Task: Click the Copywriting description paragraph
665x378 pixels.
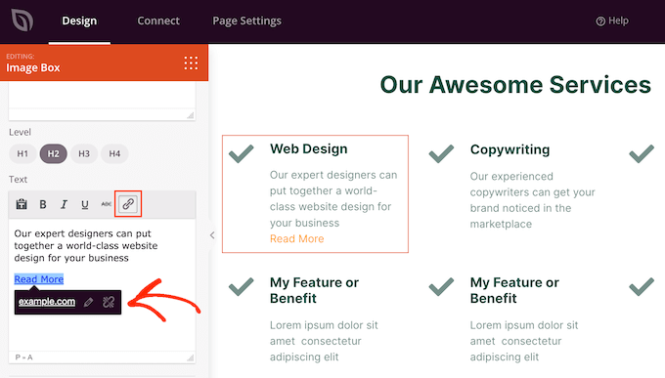Action: coord(532,200)
